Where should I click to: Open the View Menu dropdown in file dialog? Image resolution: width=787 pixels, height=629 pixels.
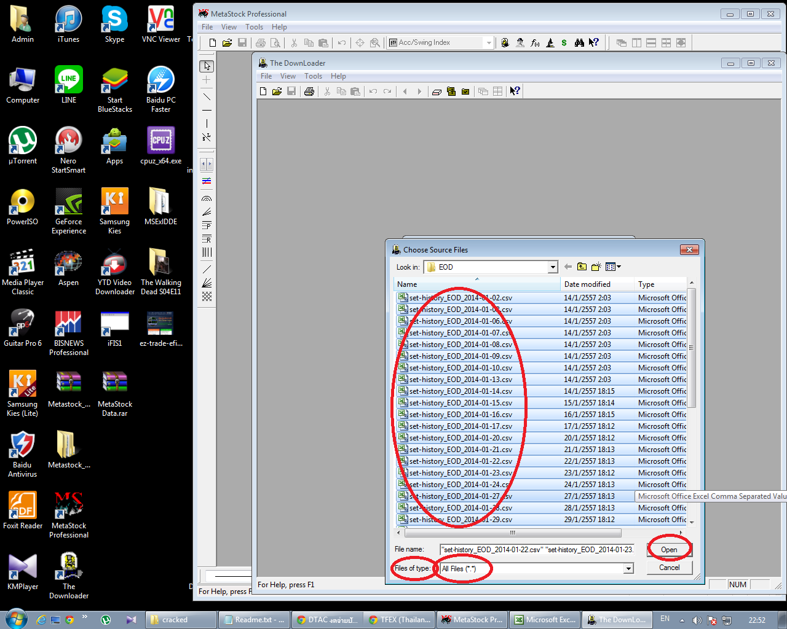click(613, 267)
